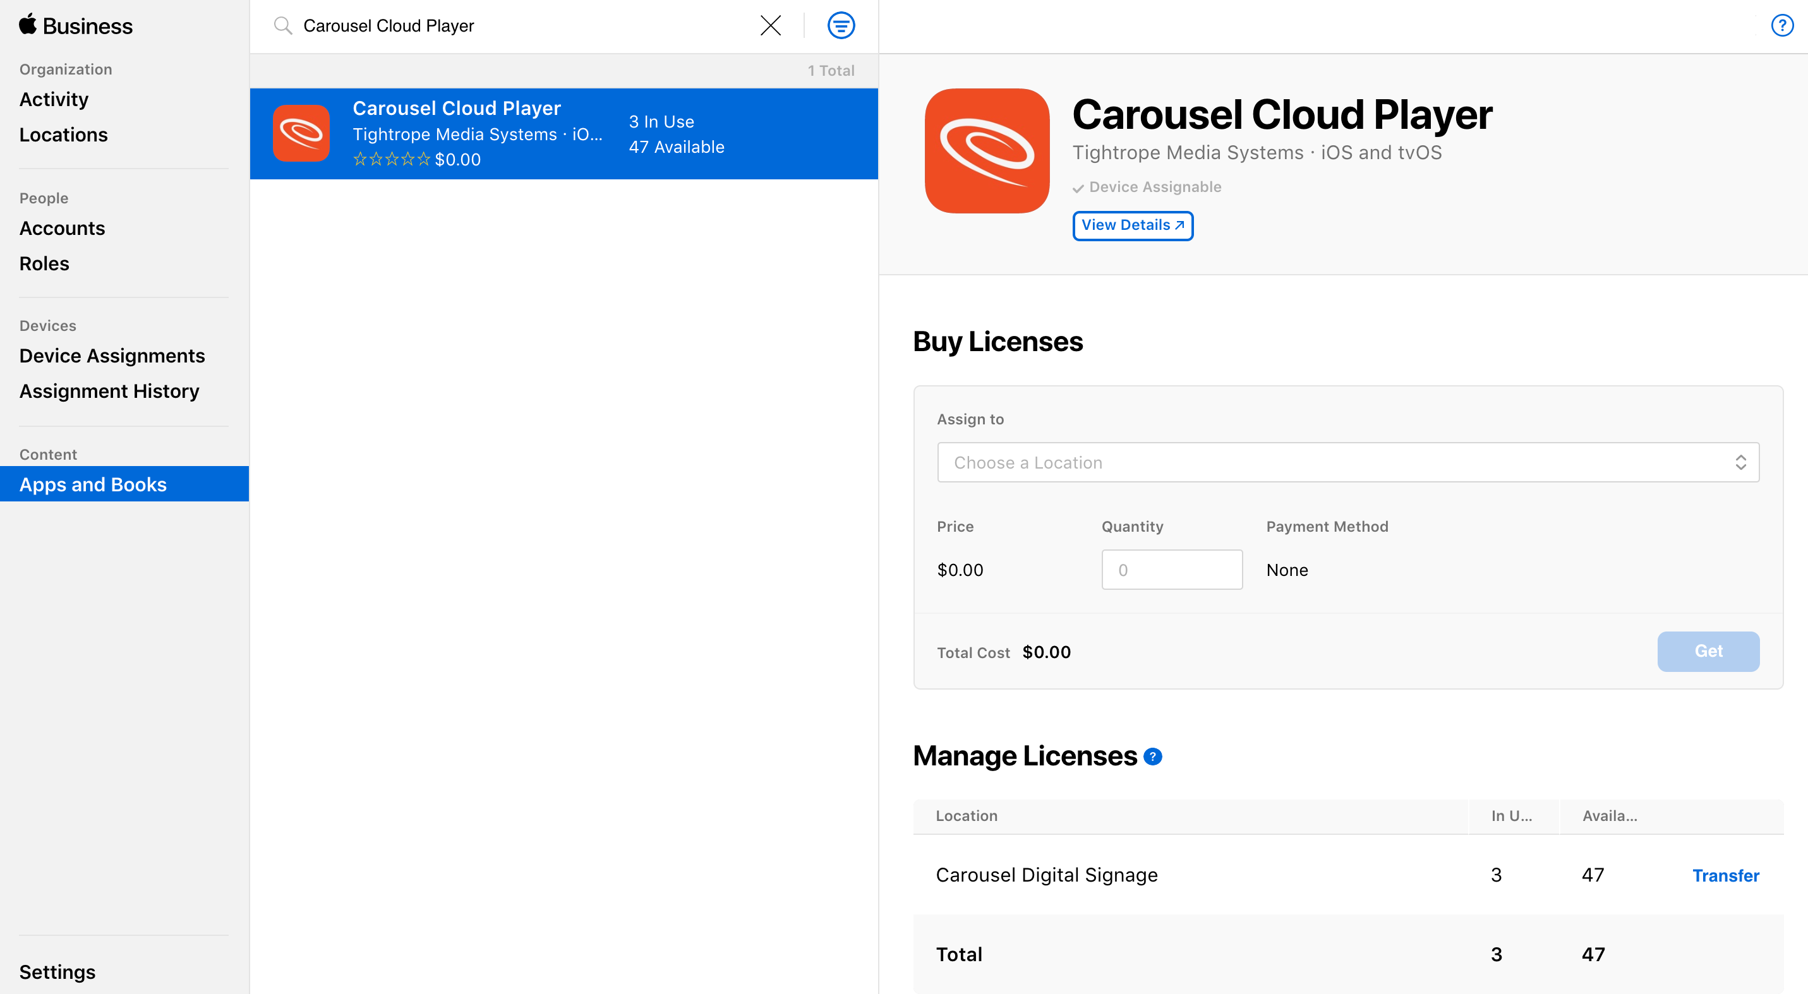Click Transfer for Carousel Digital Signage
Image resolution: width=1808 pixels, height=994 pixels.
click(x=1725, y=875)
